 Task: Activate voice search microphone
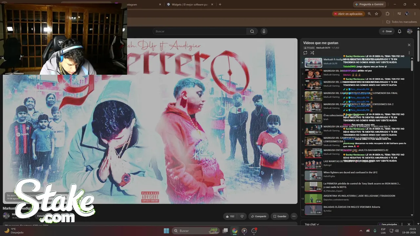coord(264,31)
